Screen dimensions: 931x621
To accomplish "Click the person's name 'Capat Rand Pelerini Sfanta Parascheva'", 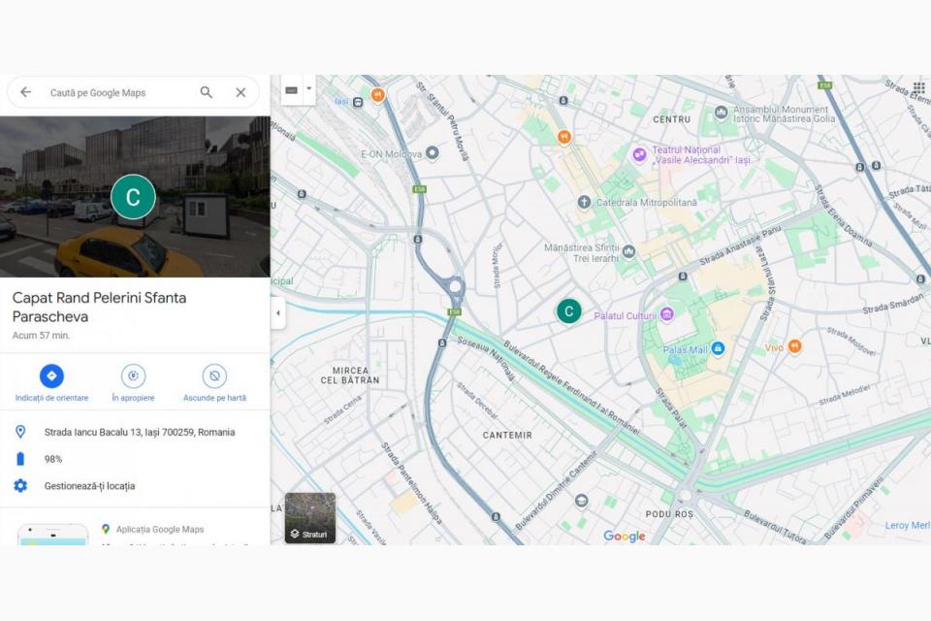I will [99, 307].
